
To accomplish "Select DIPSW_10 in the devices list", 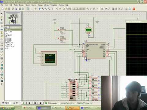I will pyautogui.click(x=9, y=43).
